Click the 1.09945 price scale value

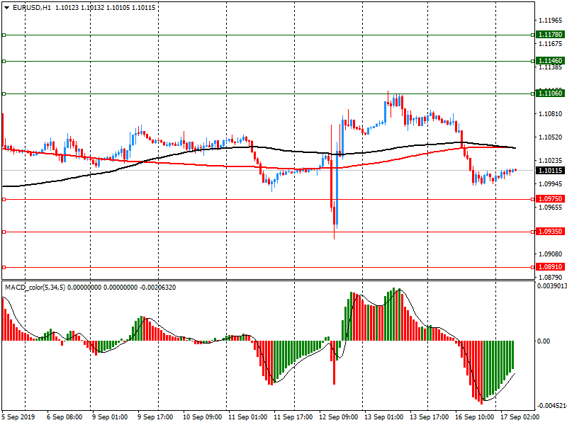tap(551, 184)
